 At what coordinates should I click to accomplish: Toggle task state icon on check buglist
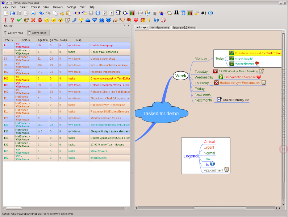coord(231,58)
